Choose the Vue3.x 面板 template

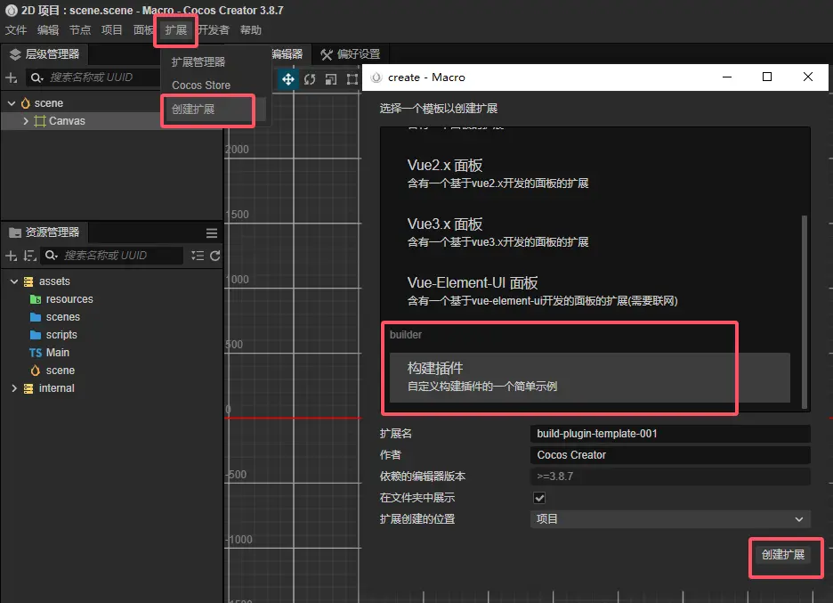590,232
